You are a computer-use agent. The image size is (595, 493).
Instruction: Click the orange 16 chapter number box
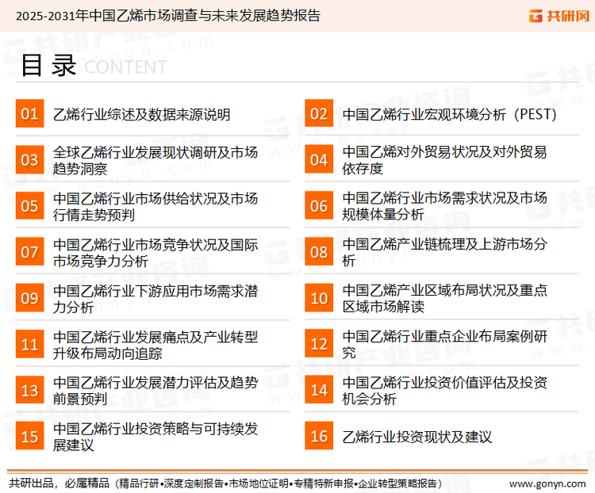pos(319,436)
